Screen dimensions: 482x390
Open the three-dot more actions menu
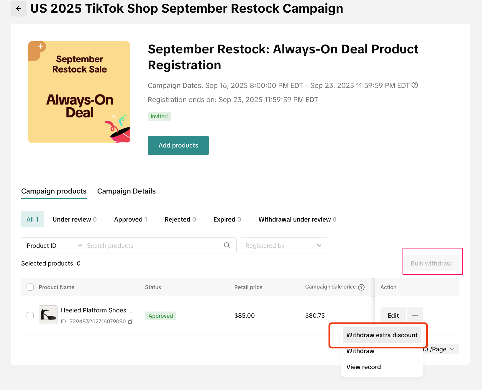pyautogui.click(x=415, y=315)
